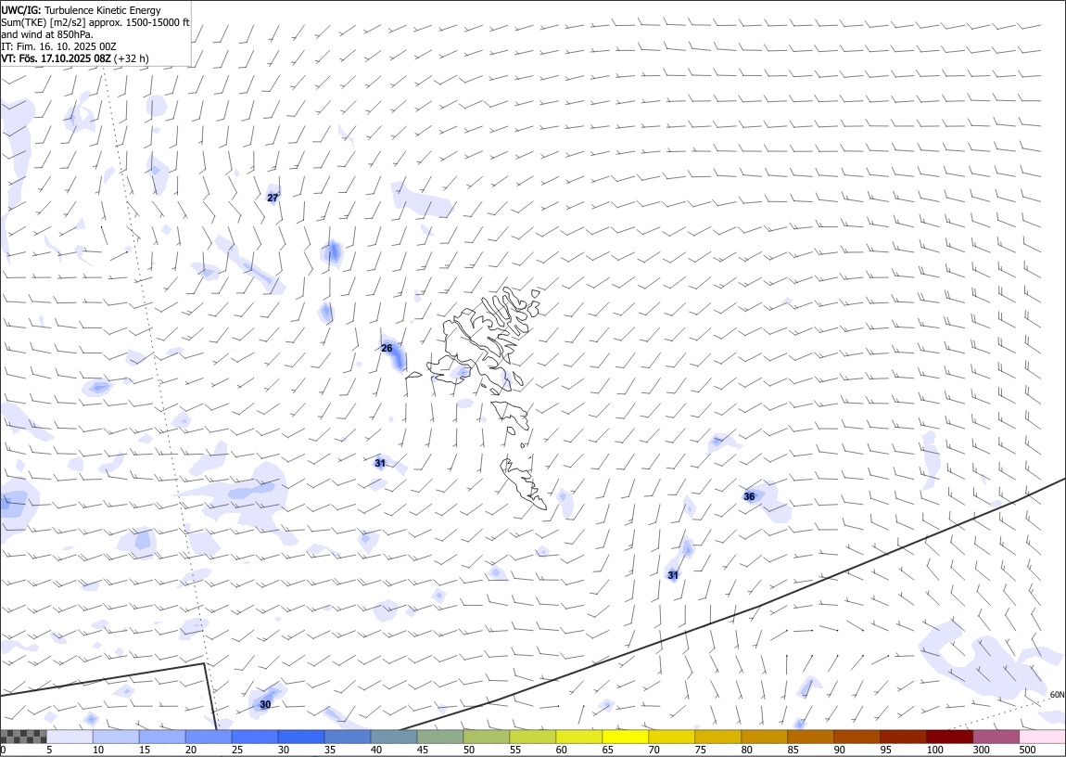Viewport: 1066px width, 757px height.
Task: Click the legend swatch between 5 and 10
Action: pos(70,737)
